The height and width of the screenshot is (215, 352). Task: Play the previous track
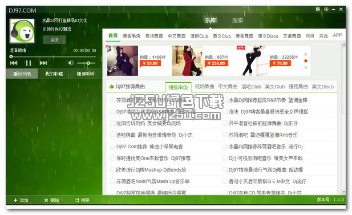tap(14, 63)
